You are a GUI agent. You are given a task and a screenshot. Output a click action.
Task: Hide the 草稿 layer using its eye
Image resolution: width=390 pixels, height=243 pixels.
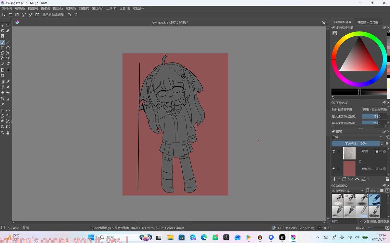click(334, 151)
